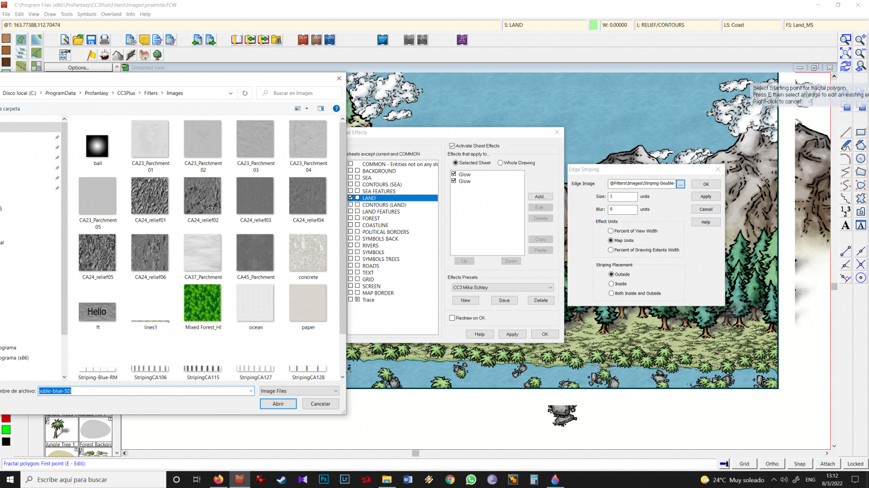Select Inside striping placement radio button

(x=611, y=284)
